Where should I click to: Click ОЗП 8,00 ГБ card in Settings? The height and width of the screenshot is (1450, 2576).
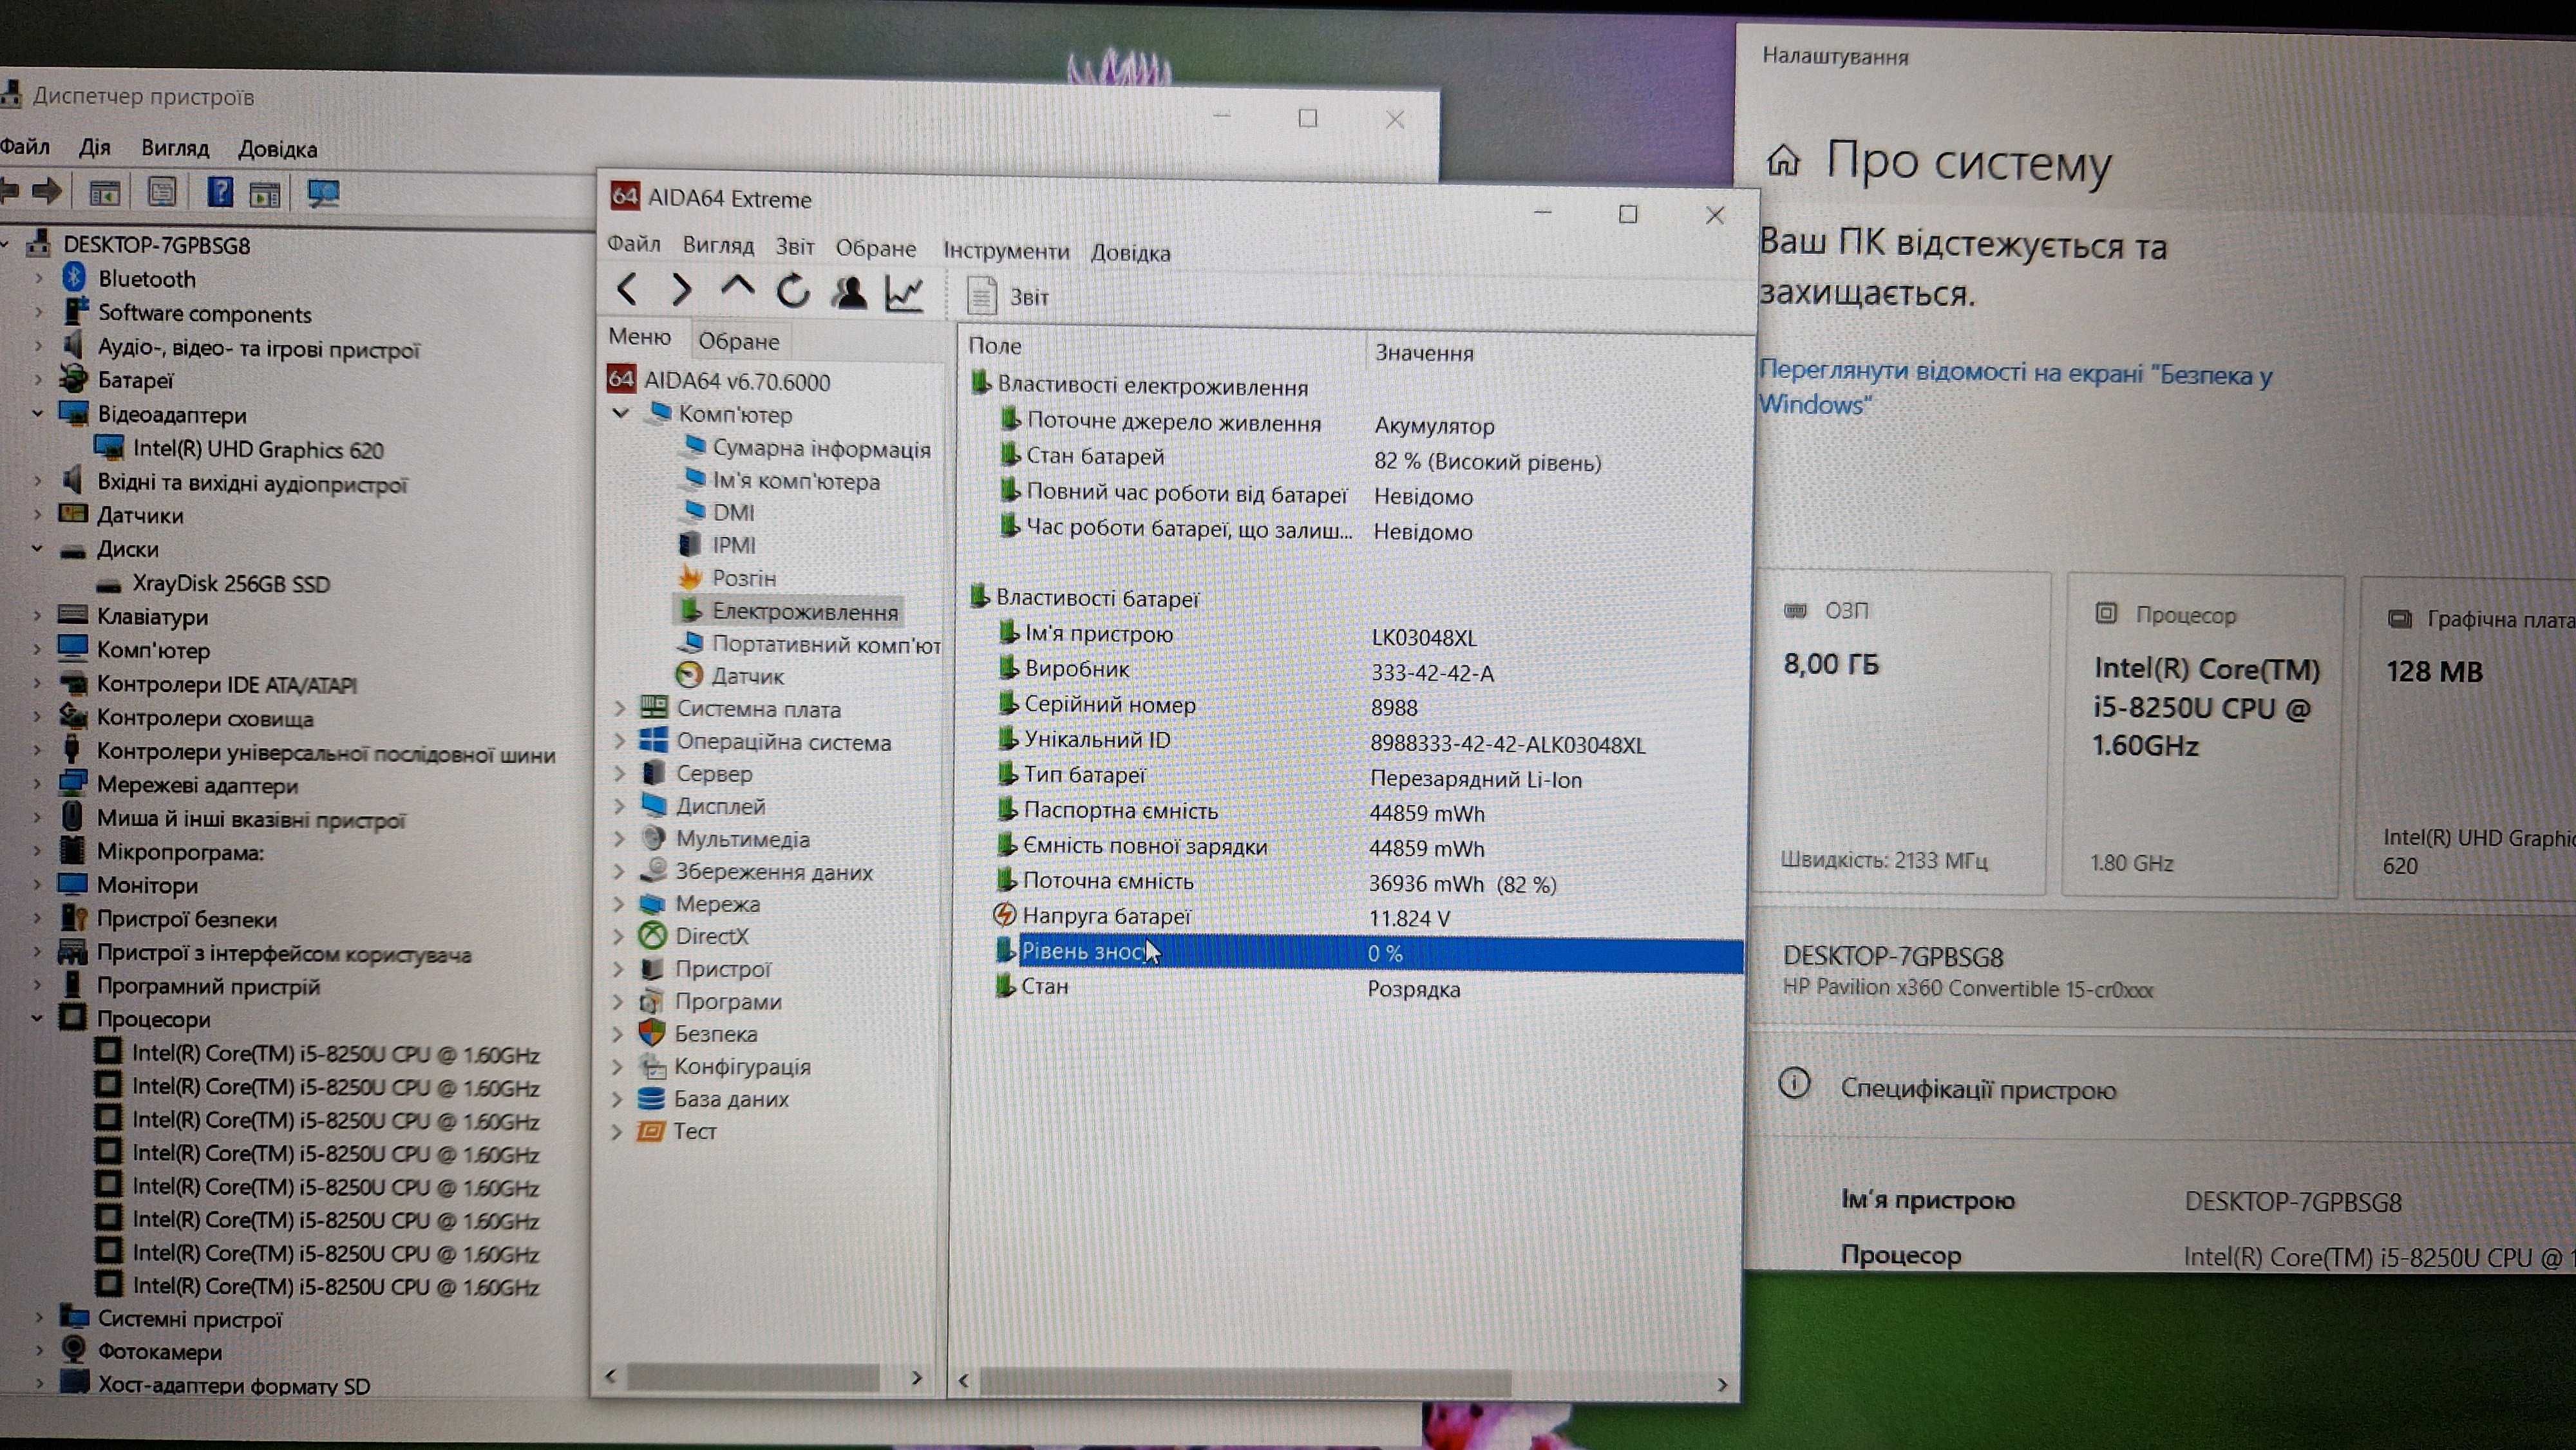click(x=1902, y=733)
